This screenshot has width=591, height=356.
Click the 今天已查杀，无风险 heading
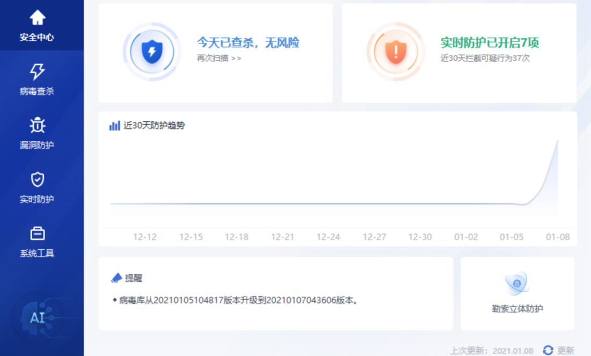pos(248,43)
